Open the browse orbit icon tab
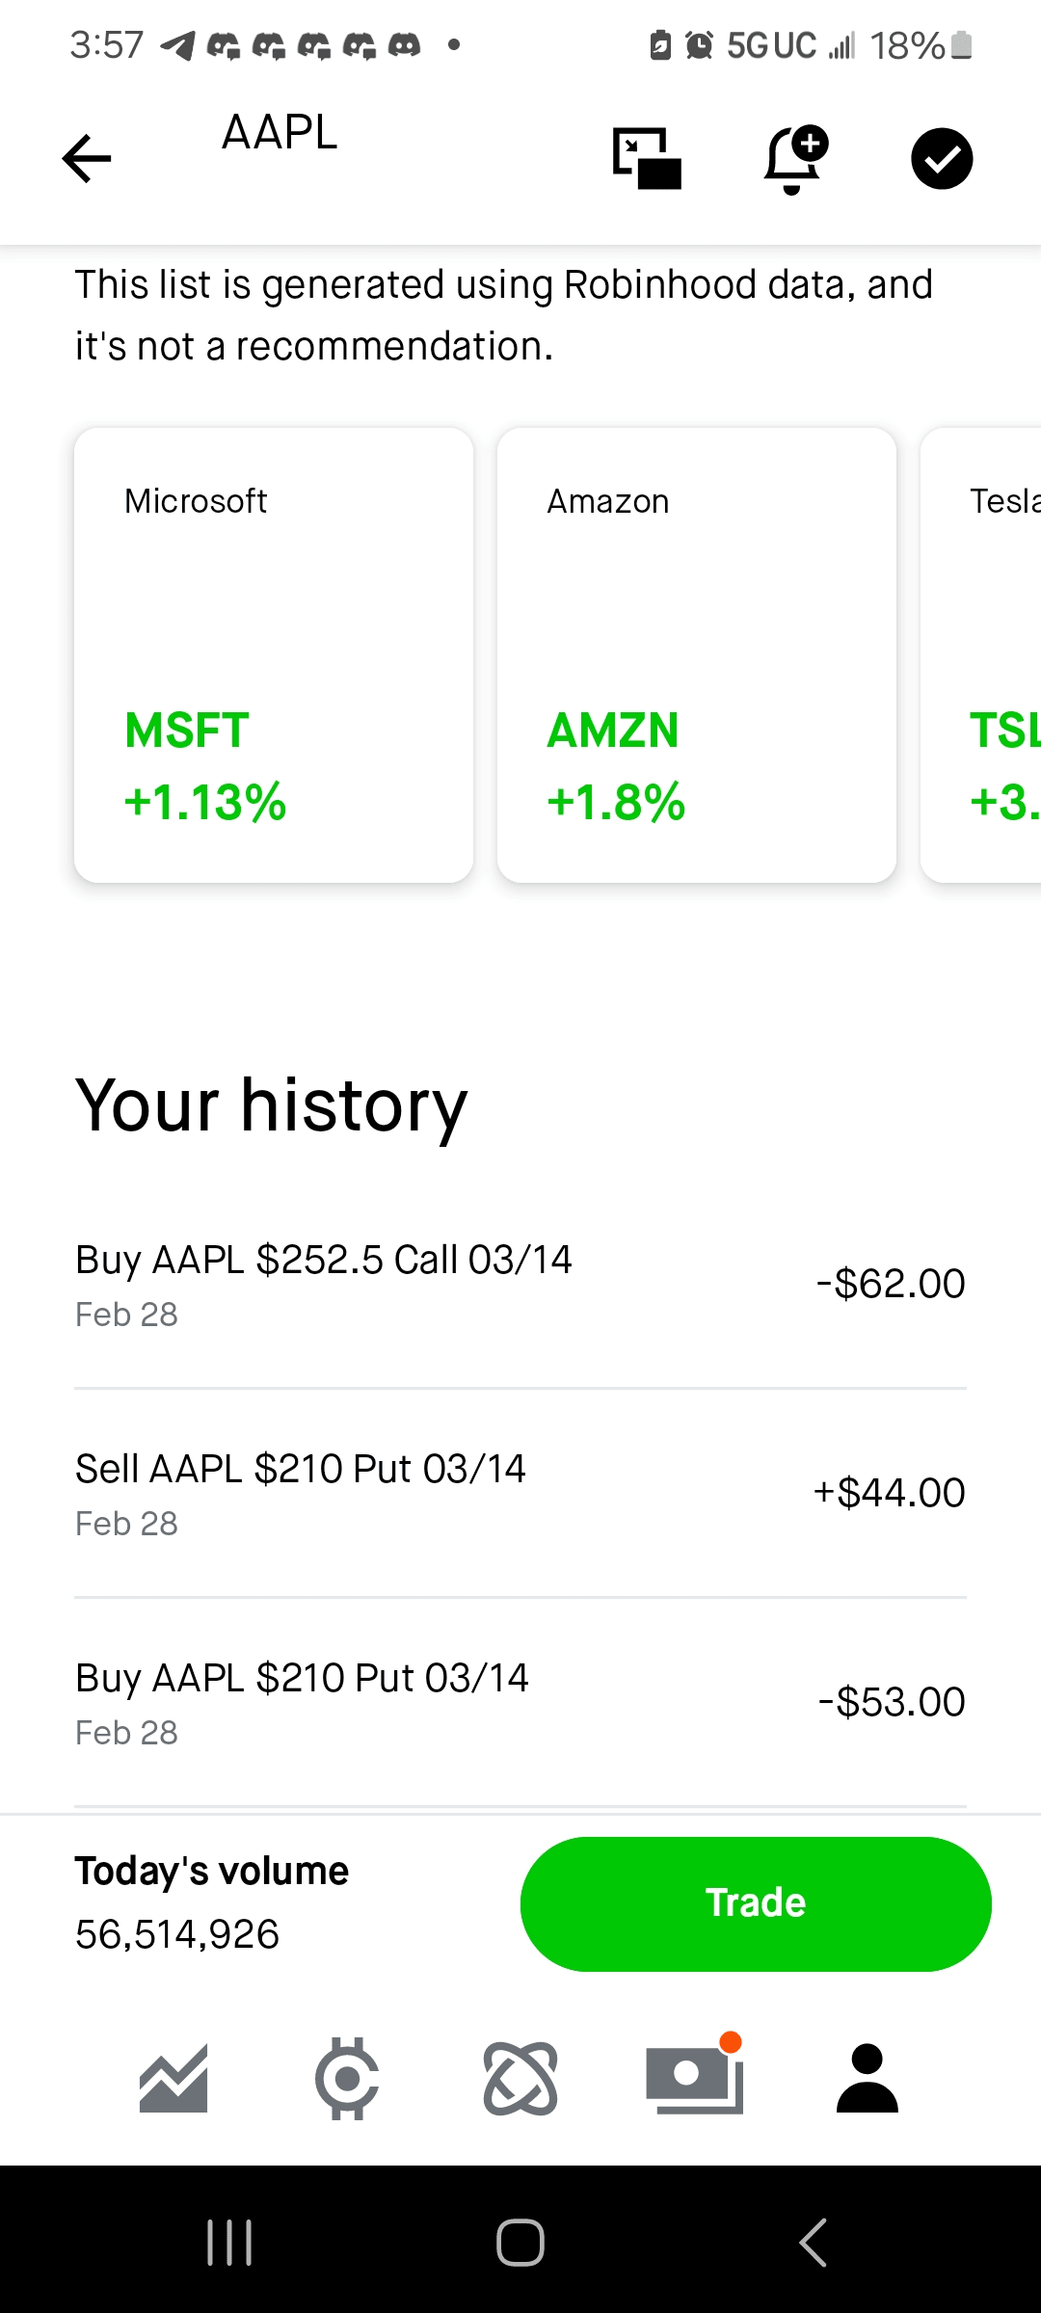 520,2079
